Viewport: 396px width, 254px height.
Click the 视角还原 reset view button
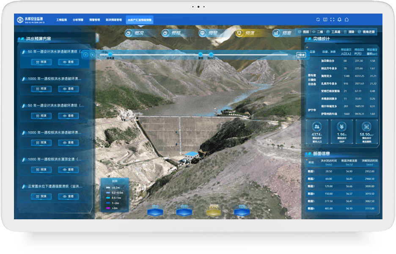click(x=366, y=32)
